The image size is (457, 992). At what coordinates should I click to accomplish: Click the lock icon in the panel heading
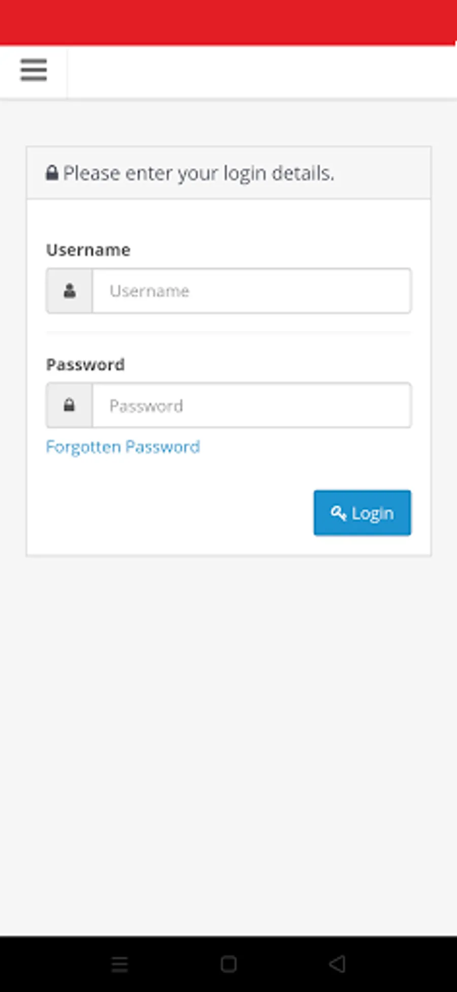pyautogui.click(x=52, y=173)
